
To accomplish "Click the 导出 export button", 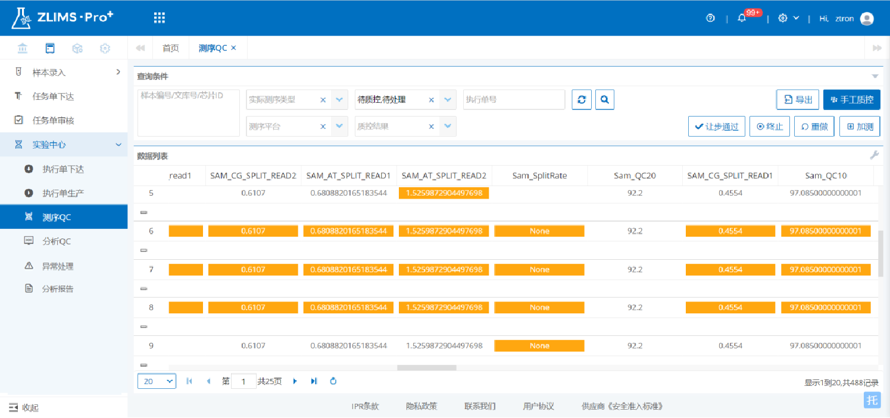I will pyautogui.click(x=798, y=100).
